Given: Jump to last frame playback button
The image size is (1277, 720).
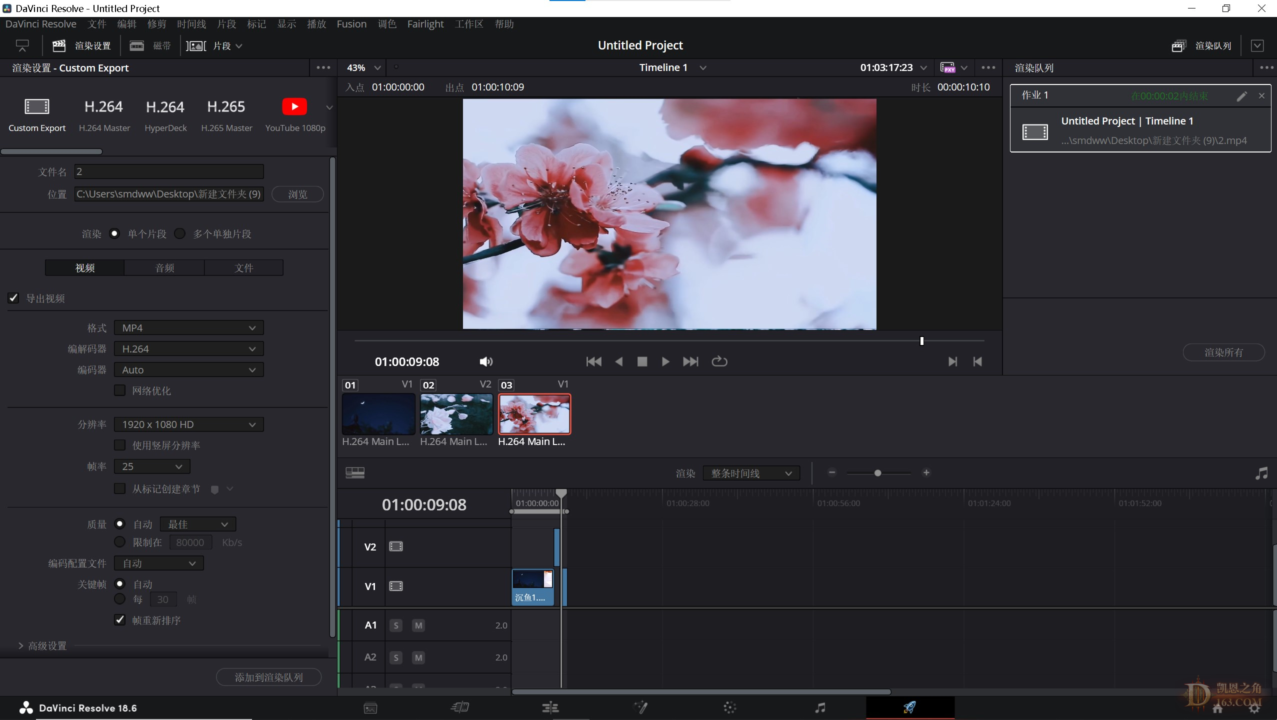Looking at the screenshot, I should click(690, 361).
